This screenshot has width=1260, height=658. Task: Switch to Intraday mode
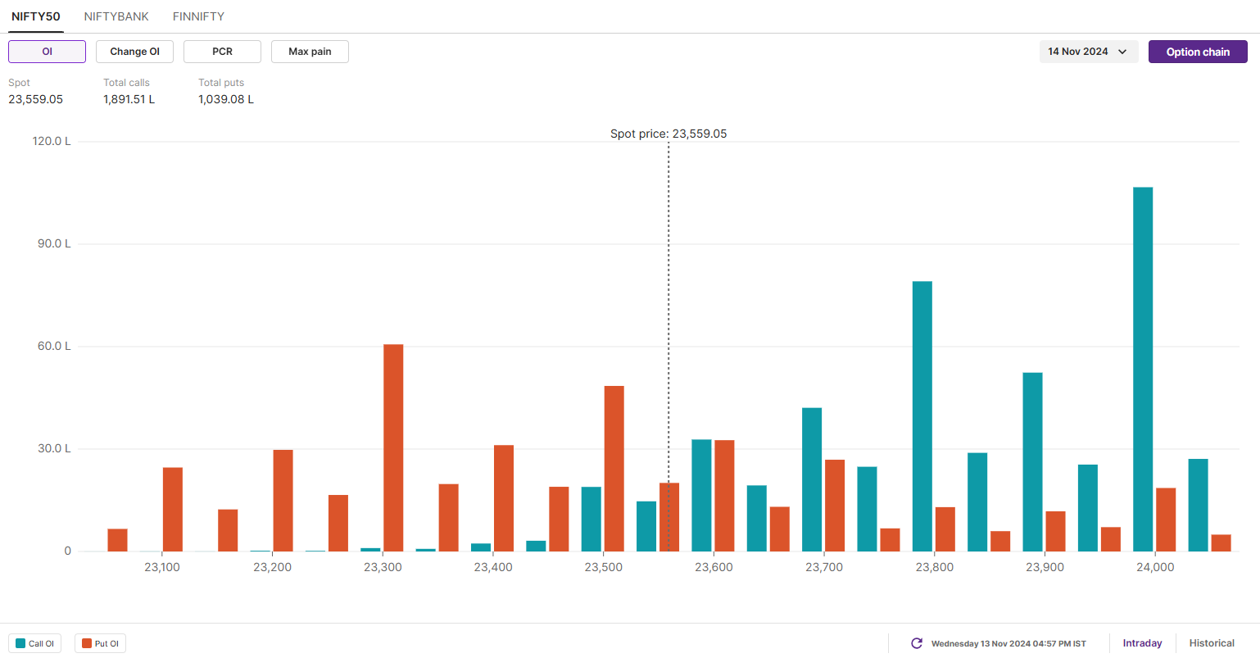[x=1142, y=643]
